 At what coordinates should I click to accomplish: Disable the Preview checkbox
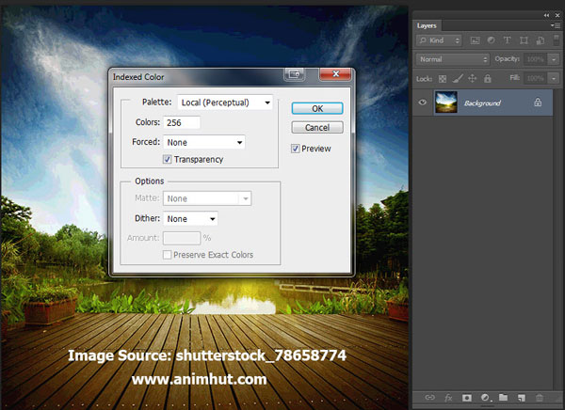pos(296,149)
